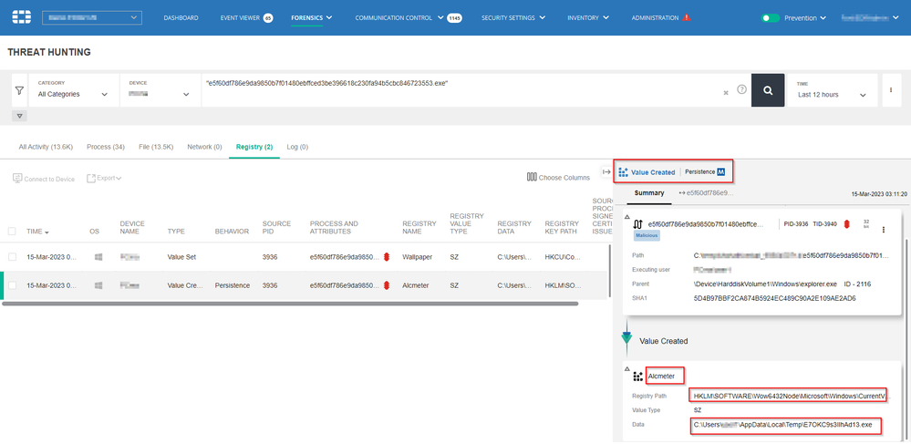The width and height of the screenshot is (911, 444).
Task: Click the Administration warning alert icon
Action: [687, 17]
